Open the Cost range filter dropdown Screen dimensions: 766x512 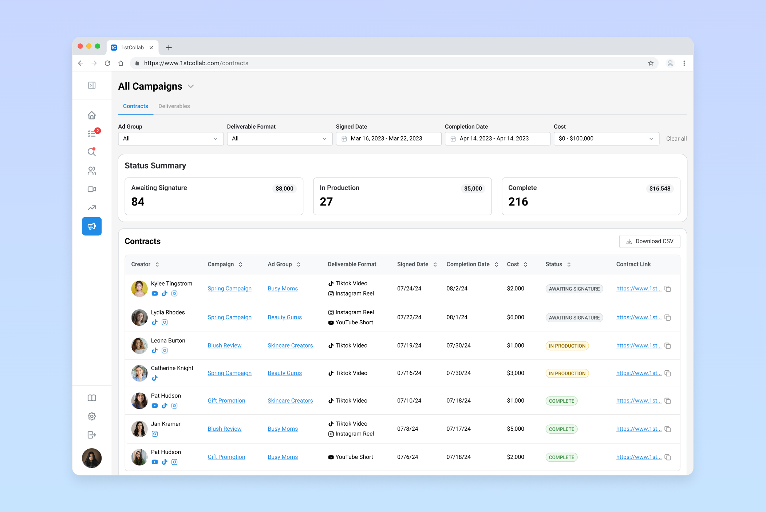[x=606, y=138]
